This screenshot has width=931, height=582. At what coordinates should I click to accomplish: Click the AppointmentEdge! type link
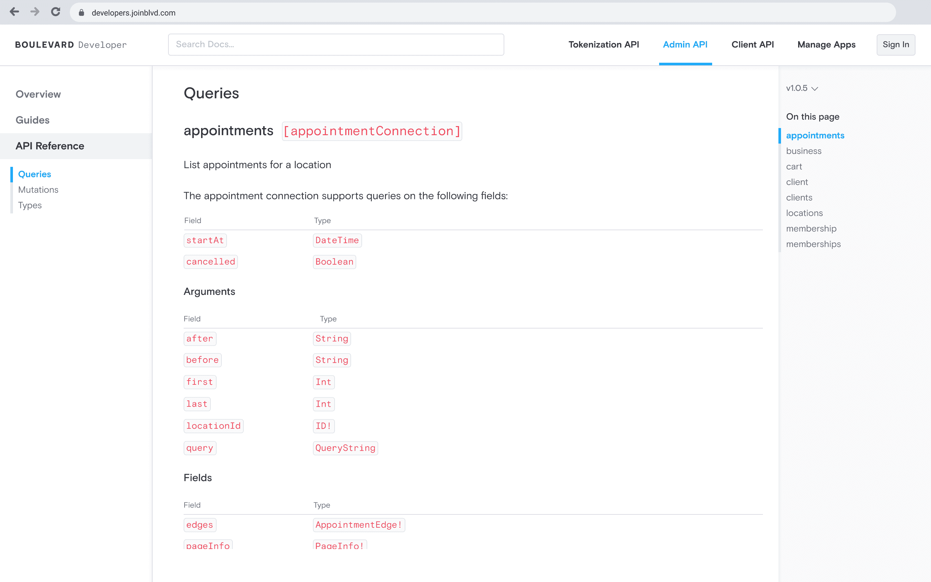(358, 525)
